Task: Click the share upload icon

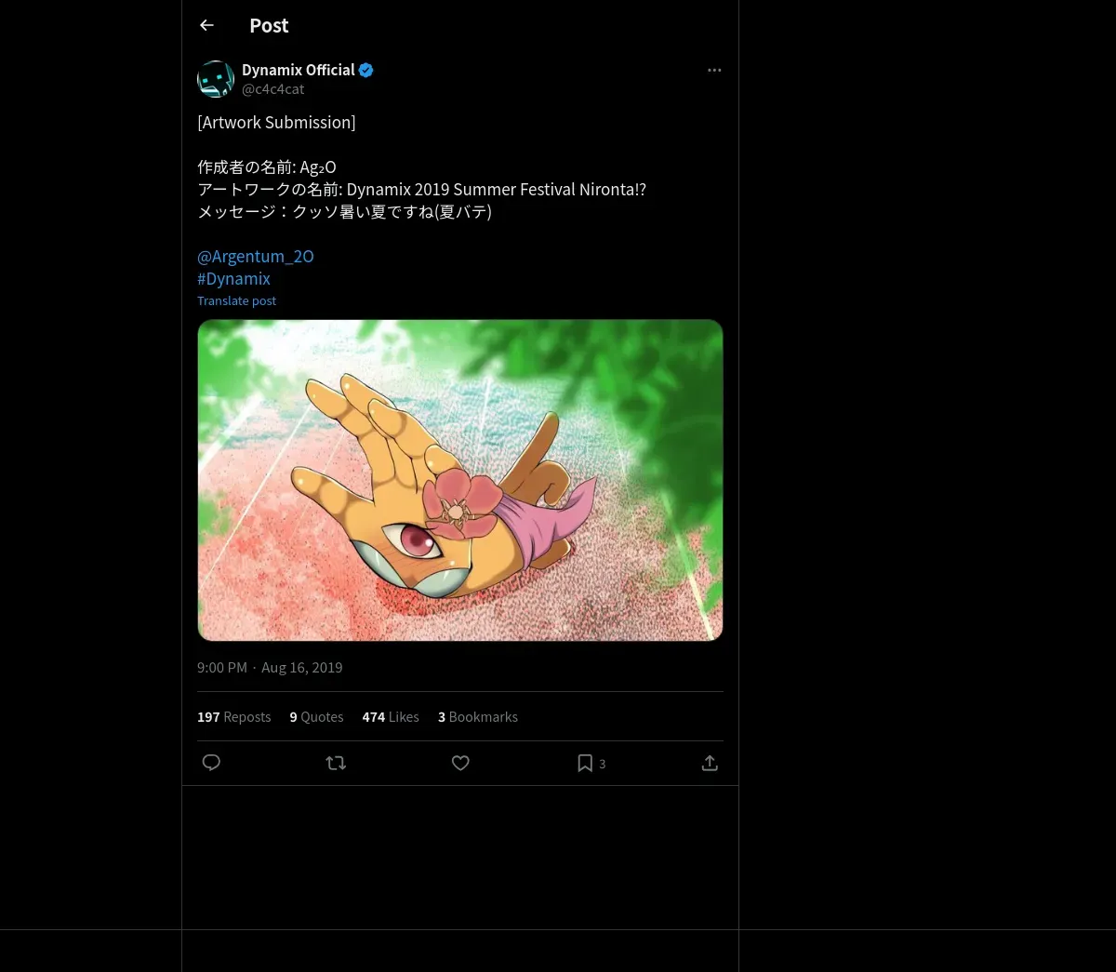Action: tap(710, 763)
